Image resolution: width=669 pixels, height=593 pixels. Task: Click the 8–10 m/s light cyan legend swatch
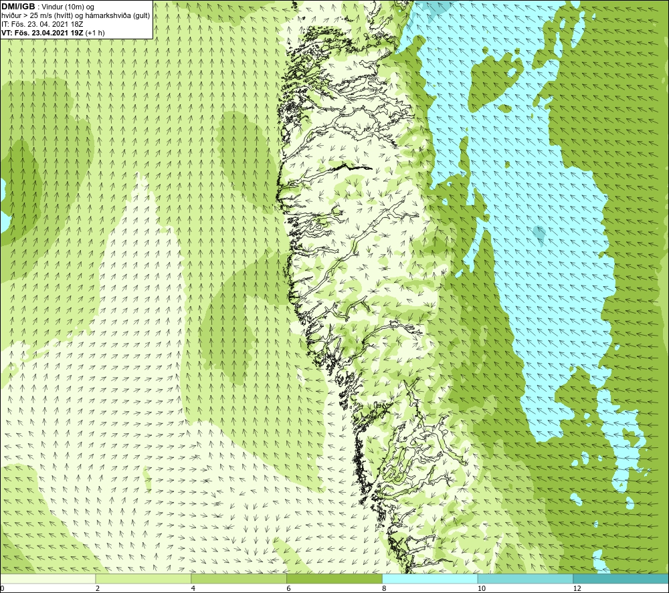430,578
